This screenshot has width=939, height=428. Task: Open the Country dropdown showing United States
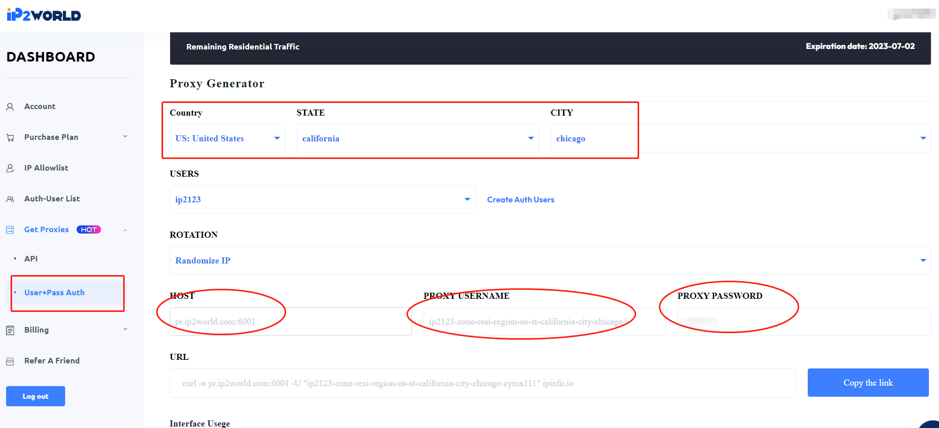coord(227,138)
